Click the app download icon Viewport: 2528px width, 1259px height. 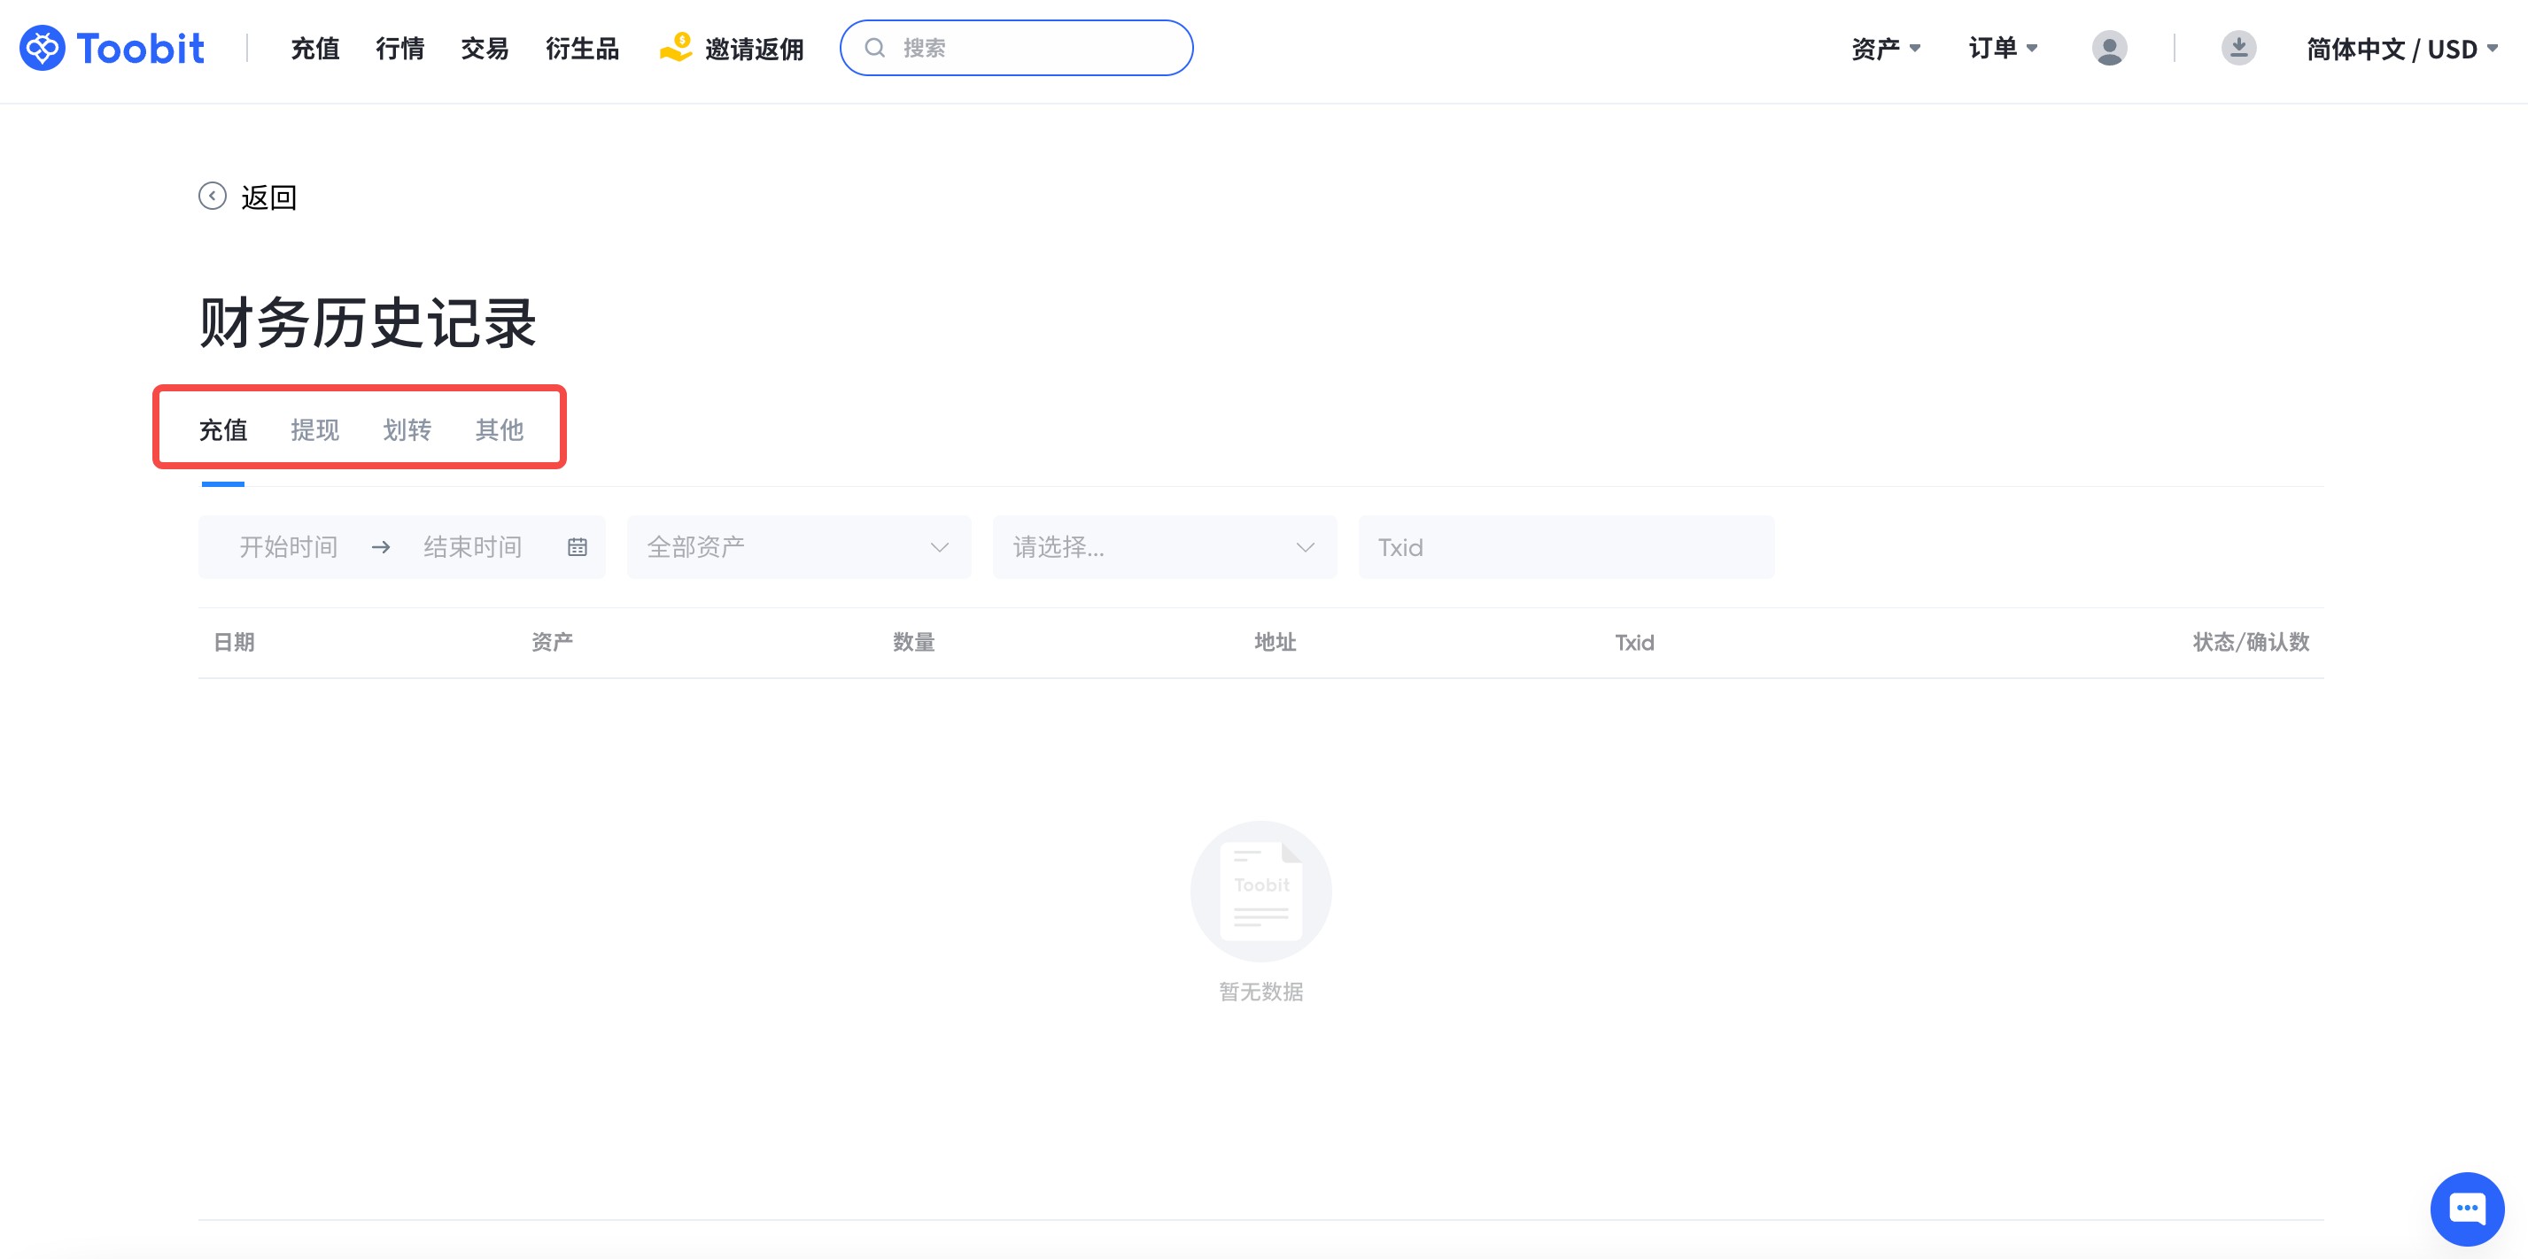pyautogui.click(x=2238, y=48)
